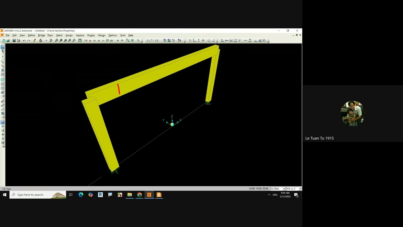403x227 pixels.
Task: Open Set Display Options checkmark icon
Action: tap(132, 40)
